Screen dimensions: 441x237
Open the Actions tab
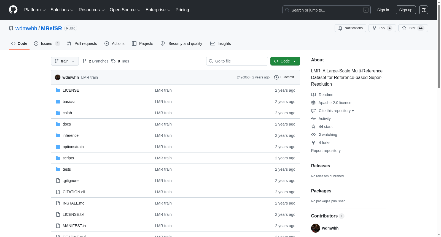(115, 43)
